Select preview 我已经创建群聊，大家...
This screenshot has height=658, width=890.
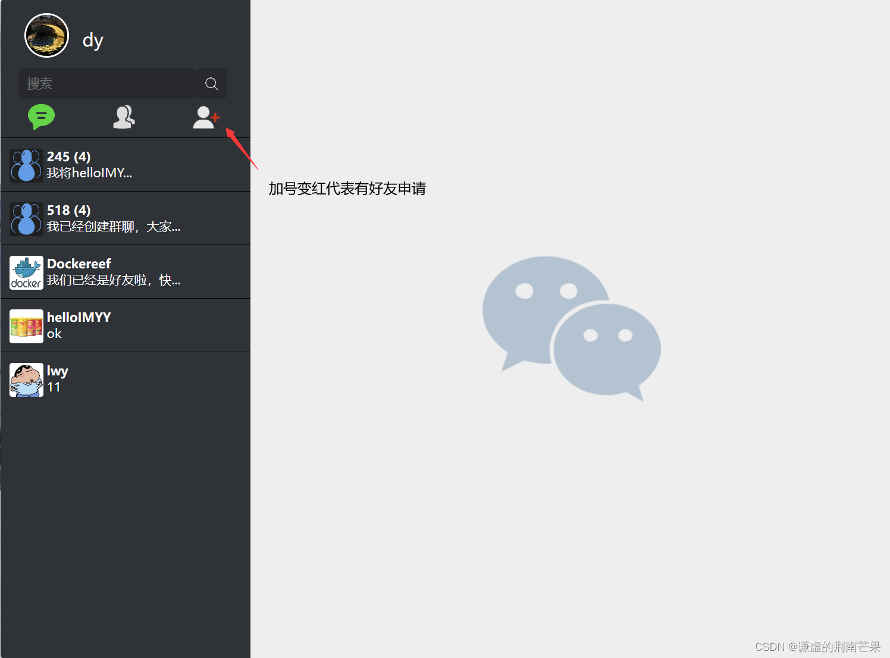pos(114,227)
